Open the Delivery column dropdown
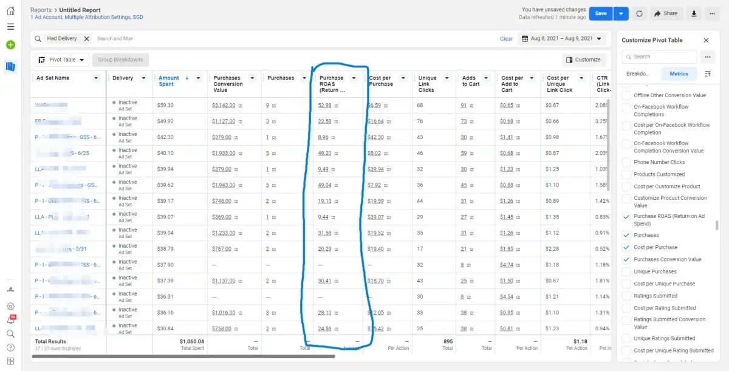 (x=143, y=78)
